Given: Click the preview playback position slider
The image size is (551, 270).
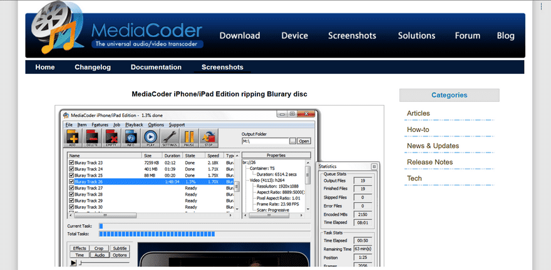Looking at the screenshot, I should (104, 262).
